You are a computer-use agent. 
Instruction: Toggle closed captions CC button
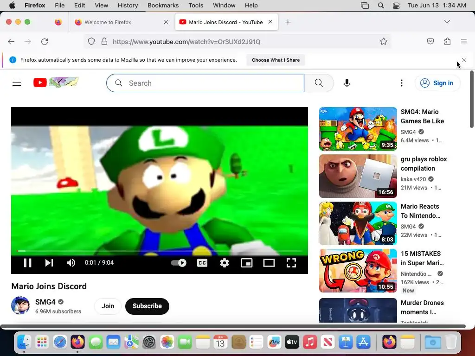pyautogui.click(x=202, y=263)
